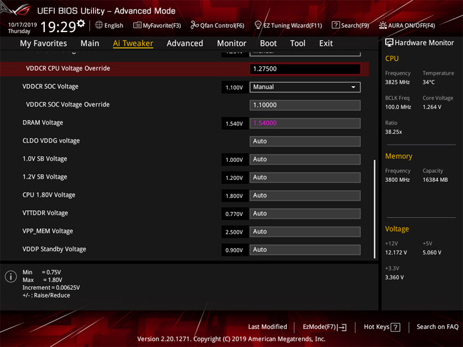Click the settings list vertical scrollbar
463x347 pixels.
[375, 209]
